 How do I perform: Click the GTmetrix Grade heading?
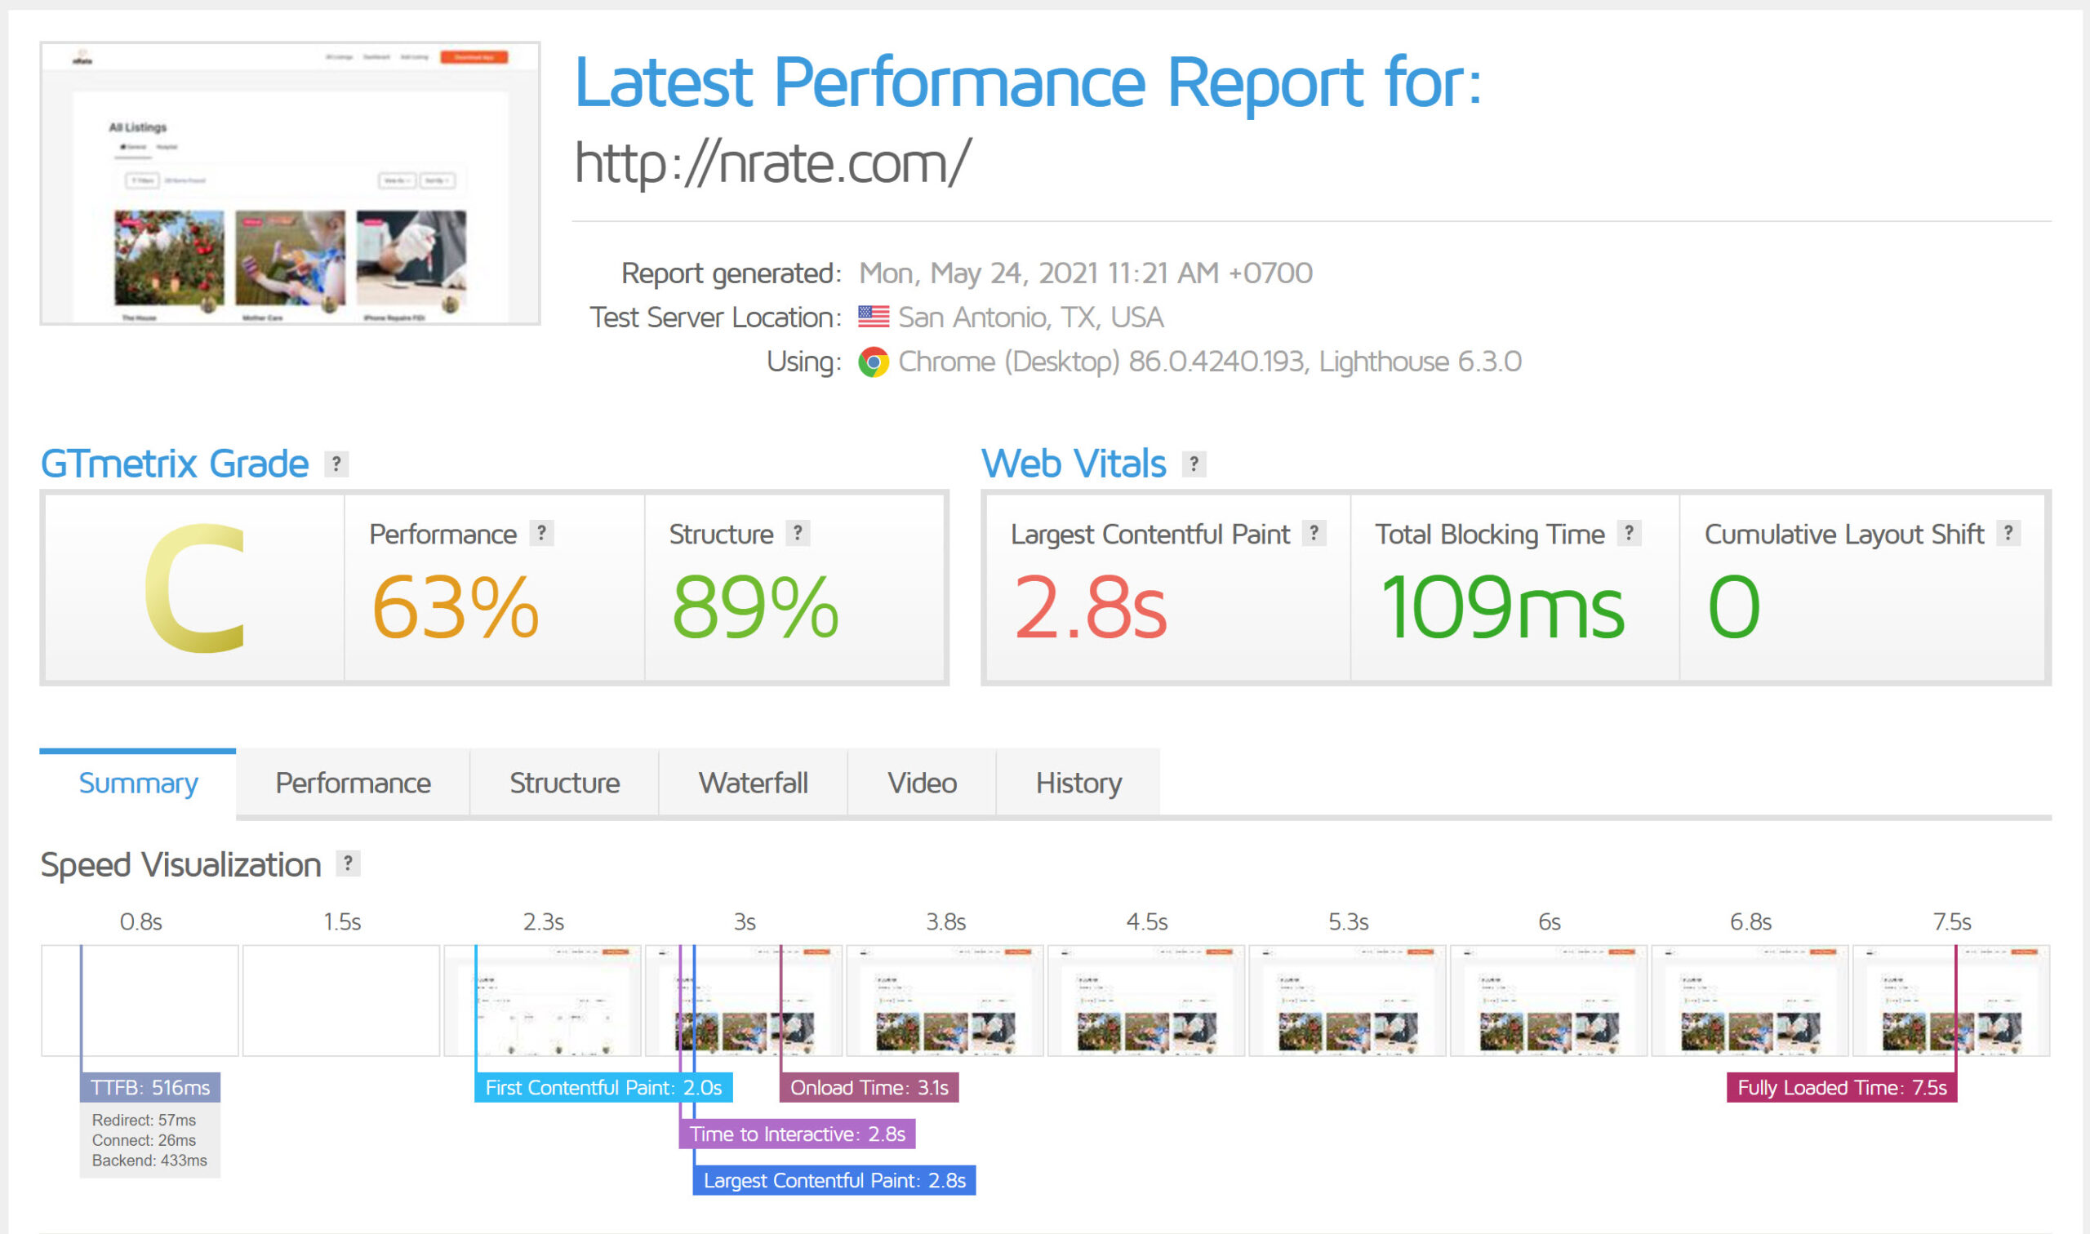point(175,464)
